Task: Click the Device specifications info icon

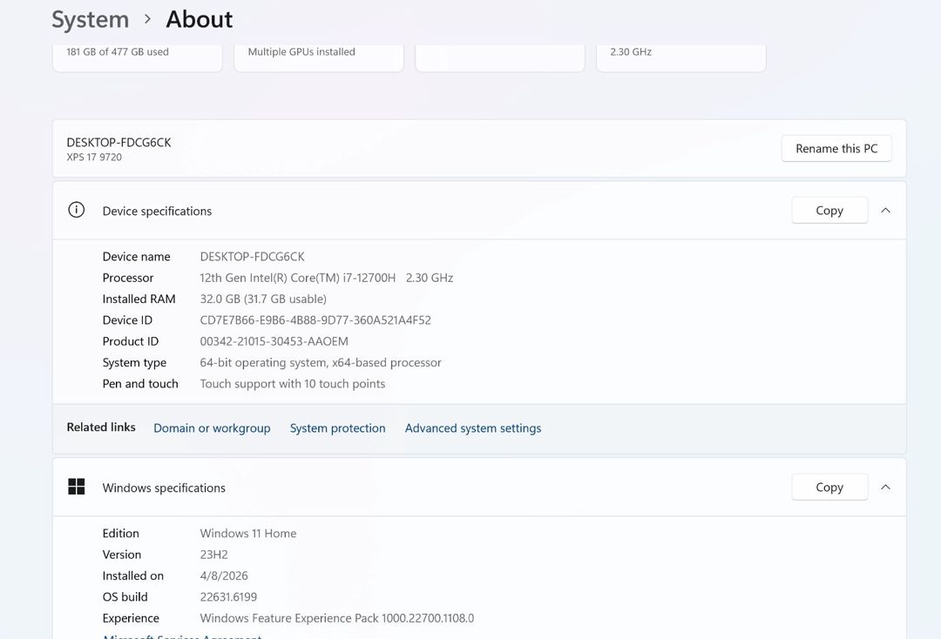Action: (76, 210)
